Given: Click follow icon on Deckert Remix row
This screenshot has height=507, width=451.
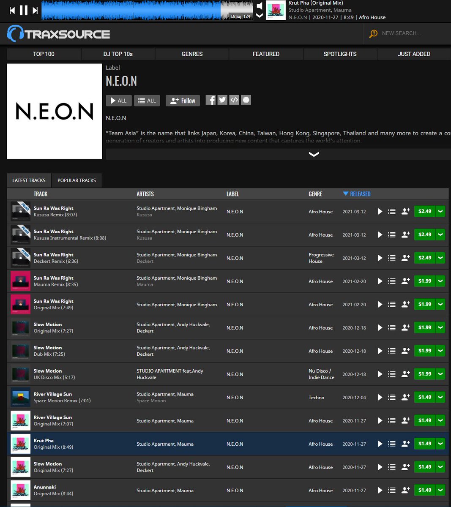Looking at the screenshot, I should click(405, 258).
